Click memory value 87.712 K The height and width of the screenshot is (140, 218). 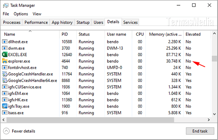174,54
